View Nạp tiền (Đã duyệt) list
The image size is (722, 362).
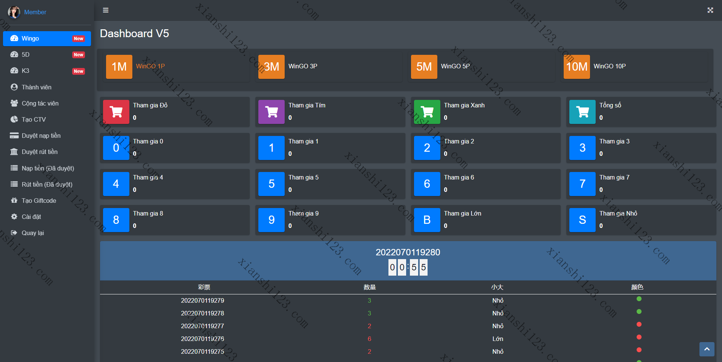click(x=47, y=168)
